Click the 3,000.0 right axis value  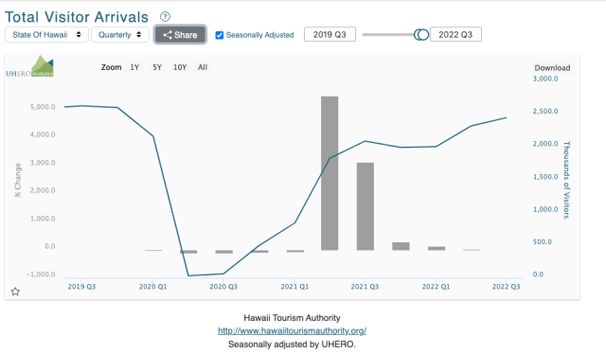tap(545, 79)
